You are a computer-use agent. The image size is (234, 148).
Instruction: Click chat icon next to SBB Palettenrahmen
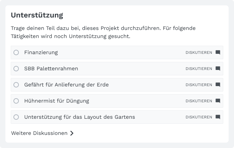click(218, 69)
